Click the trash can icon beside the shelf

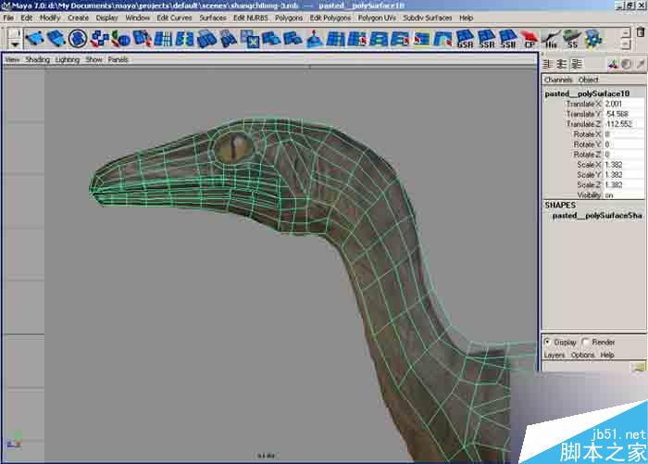[x=641, y=32]
